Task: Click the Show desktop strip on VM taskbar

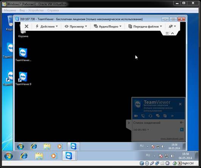Action: pyautogui.click(x=196, y=156)
